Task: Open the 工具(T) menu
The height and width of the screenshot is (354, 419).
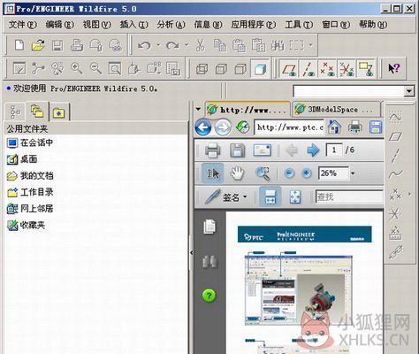Action: pyautogui.click(x=299, y=25)
